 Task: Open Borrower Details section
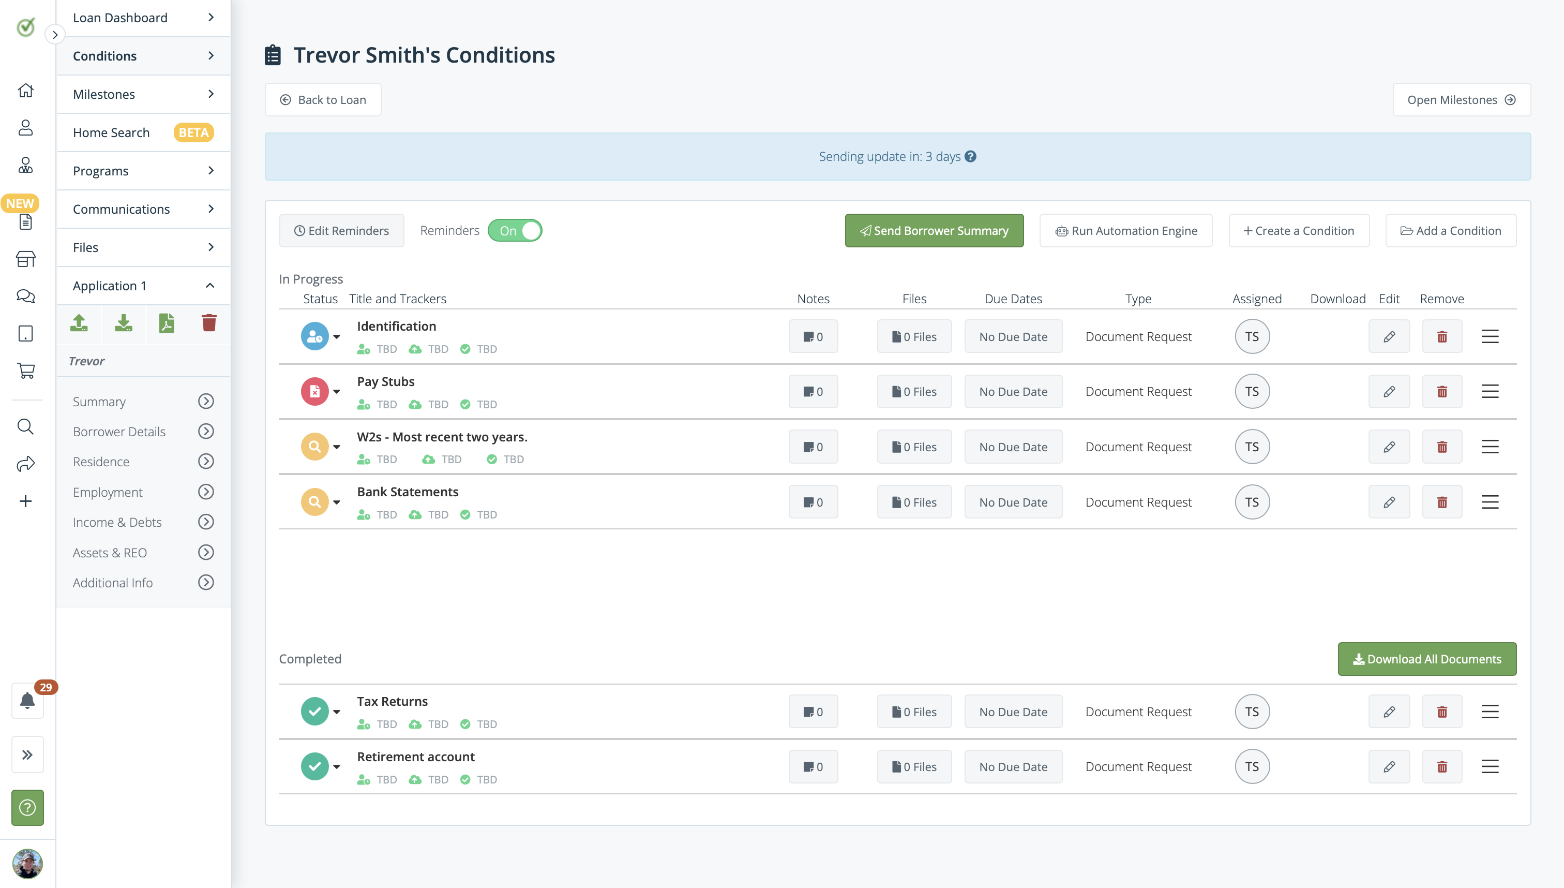click(x=144, y=431)
